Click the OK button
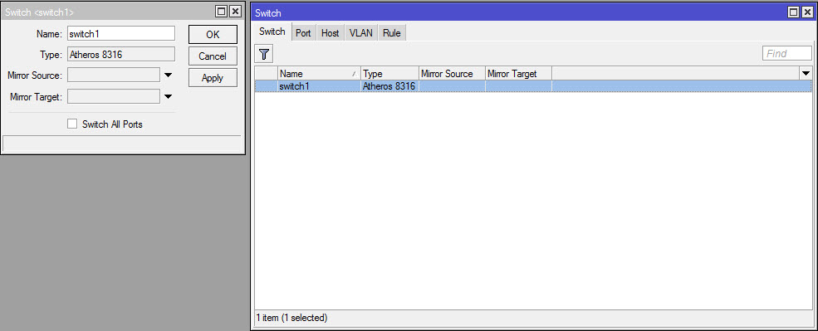The width and height of the screenshot is (818, 331). 213,34
